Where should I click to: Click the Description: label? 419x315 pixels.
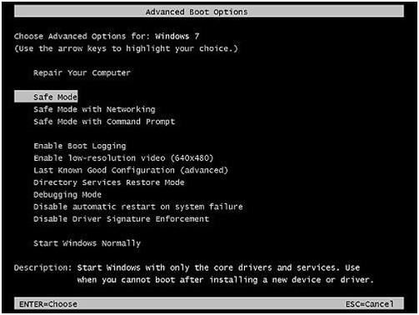43,267
